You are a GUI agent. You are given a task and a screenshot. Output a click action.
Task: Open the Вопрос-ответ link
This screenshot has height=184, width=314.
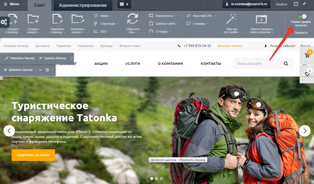[130, 46]
